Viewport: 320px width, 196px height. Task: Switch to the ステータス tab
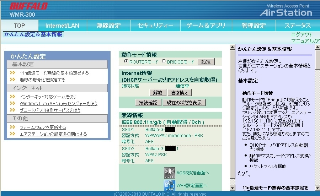coord(298,26)
